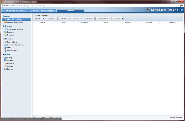
Task: Open Courrier électronique settings
Action: tap(16, 45)
